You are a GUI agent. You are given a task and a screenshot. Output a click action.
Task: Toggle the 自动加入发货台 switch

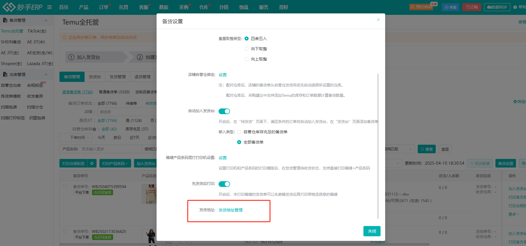click(x=224, y=111)
